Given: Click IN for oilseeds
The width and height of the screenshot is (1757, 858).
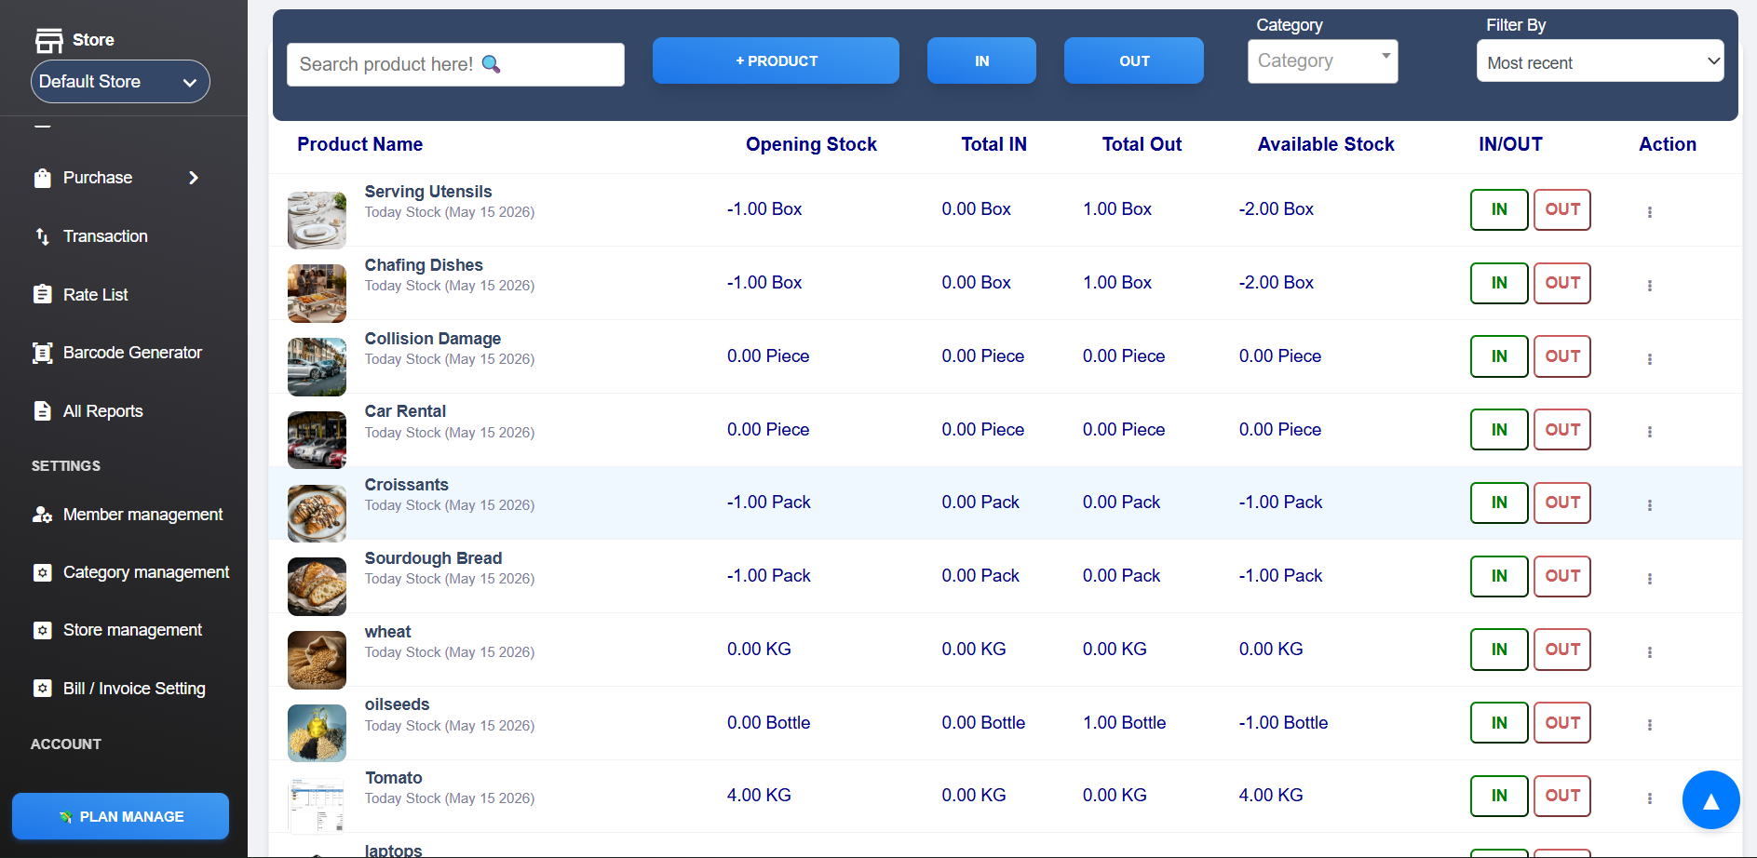Looking at the screenshot, I should [1499, 722].
